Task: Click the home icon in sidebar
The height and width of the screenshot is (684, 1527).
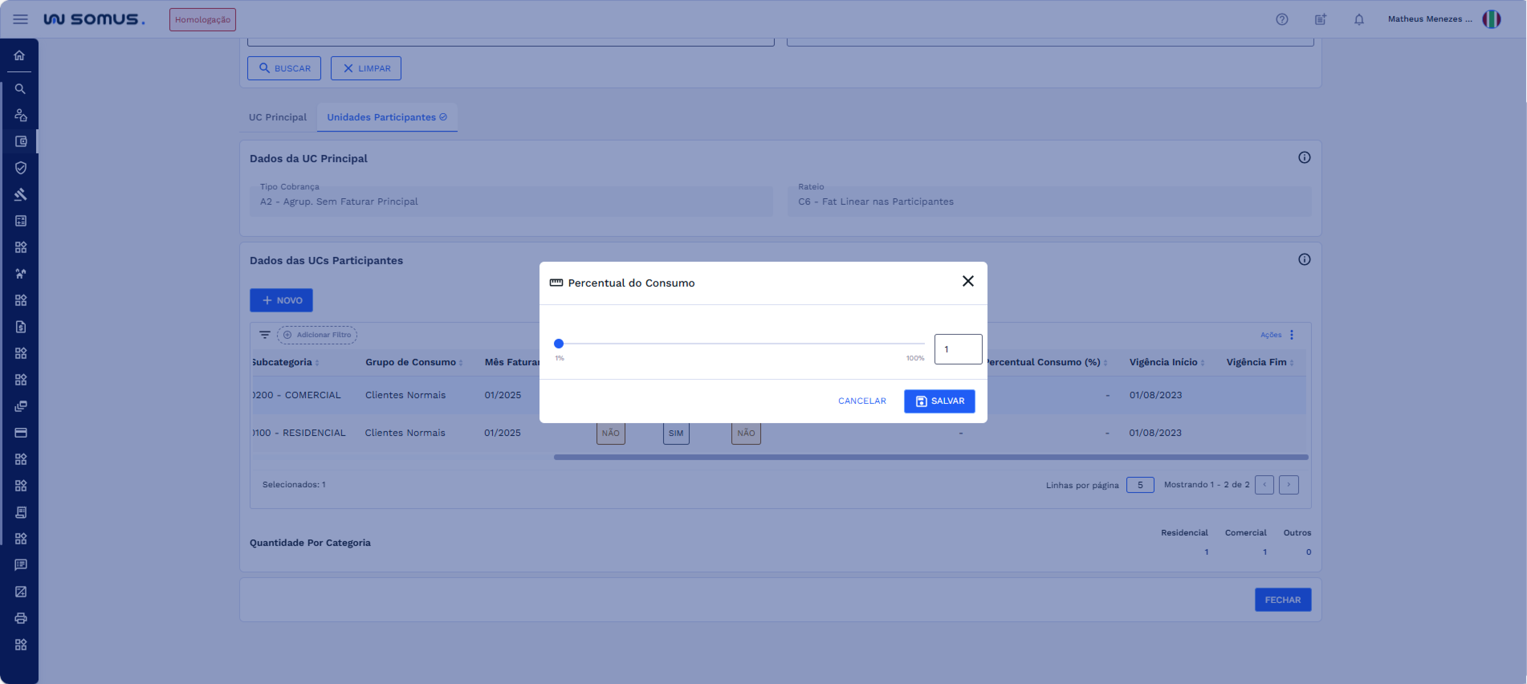Action: click(x=20, y=55)
